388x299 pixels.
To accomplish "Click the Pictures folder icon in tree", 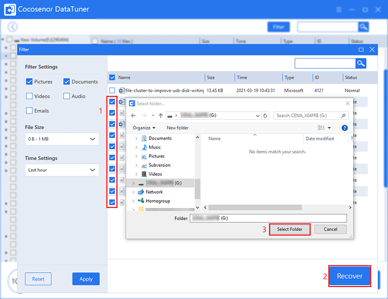I will [x=144, y=156].
